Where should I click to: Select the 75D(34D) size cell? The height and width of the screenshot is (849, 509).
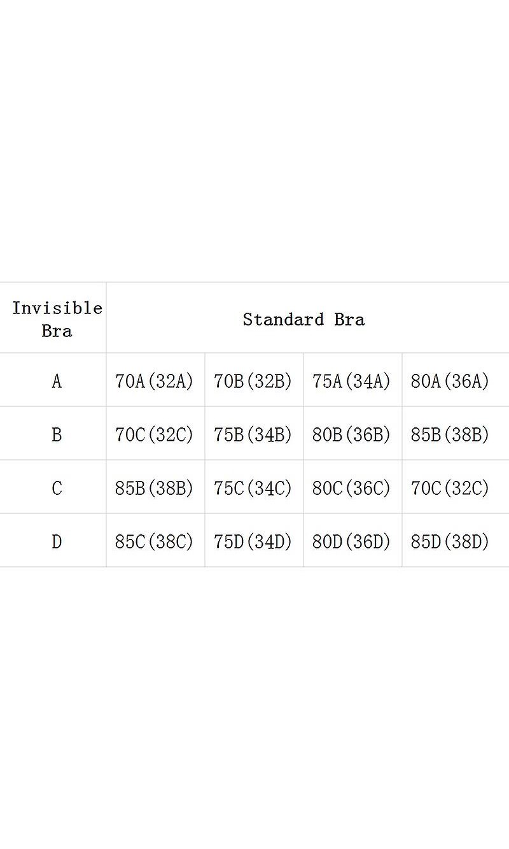[253, 542]
